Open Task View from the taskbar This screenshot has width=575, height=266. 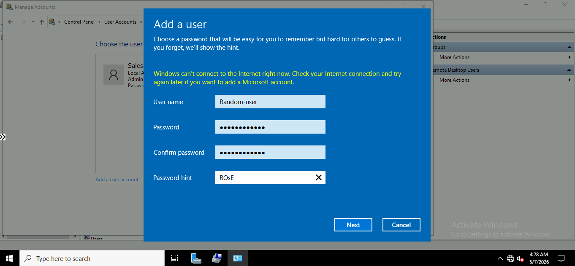[x=174, y=258]
